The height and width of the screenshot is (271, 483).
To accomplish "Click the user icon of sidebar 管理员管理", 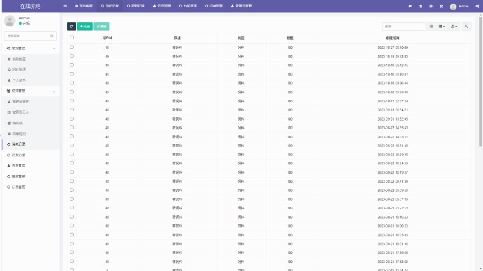I will pyautogui.click(x=9, y=102).
